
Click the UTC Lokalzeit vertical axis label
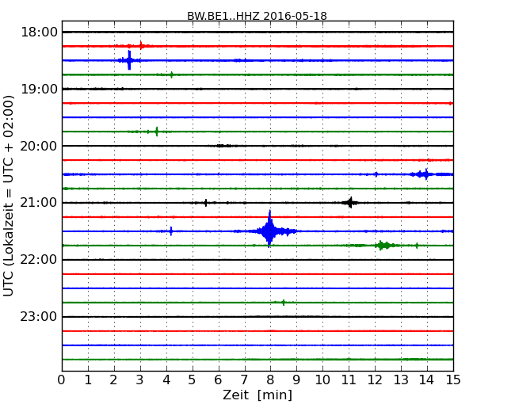click(x=9, y=196)
